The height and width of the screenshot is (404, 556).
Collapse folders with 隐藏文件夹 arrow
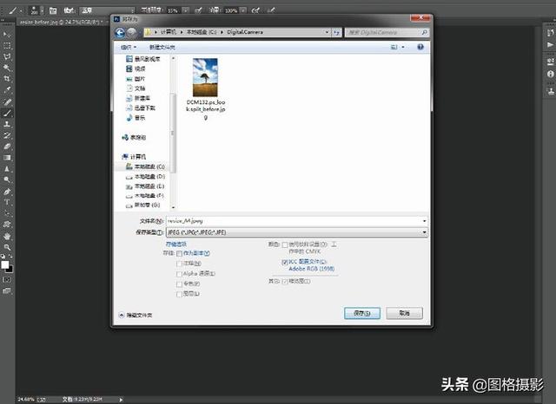[122, 315]
